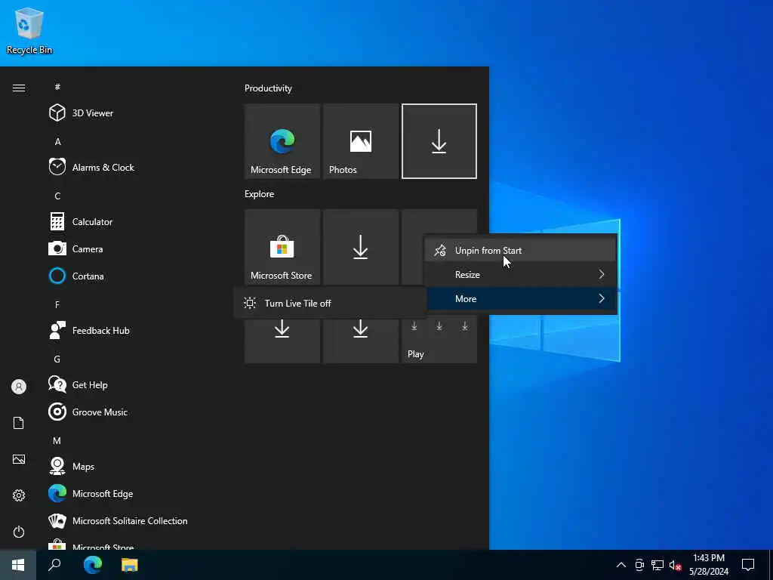Open the user account icon in Start sidebar
Image resolution: width=773 pixels, height=580 pixels.
19,387
